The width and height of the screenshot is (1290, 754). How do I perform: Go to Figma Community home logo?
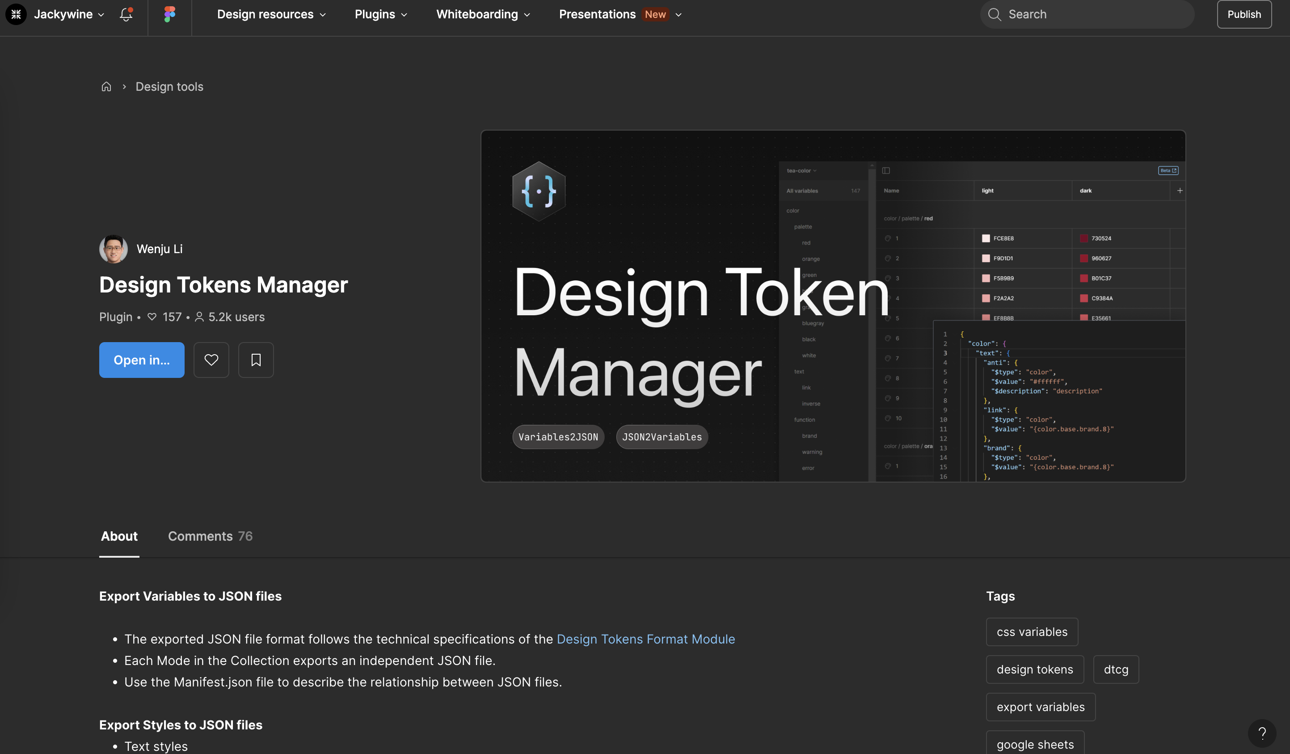coord(169,14)
